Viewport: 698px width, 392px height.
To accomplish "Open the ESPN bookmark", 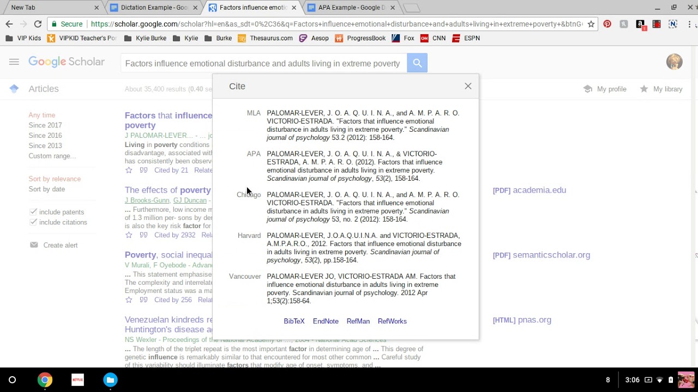I will (x=466, y=38).
